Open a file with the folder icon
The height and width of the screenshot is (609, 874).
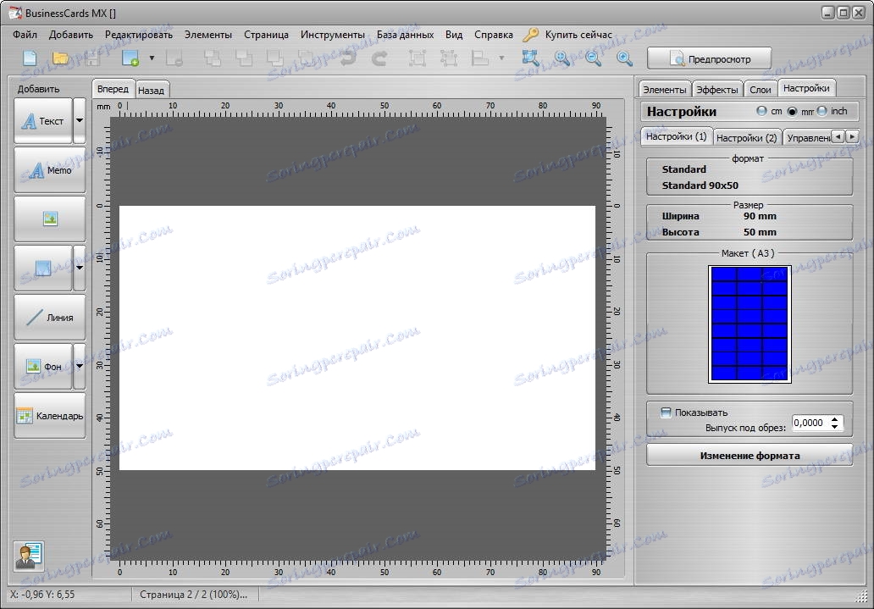coord(61,58)
